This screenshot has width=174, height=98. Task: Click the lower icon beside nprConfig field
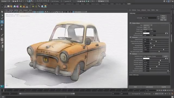159,19
